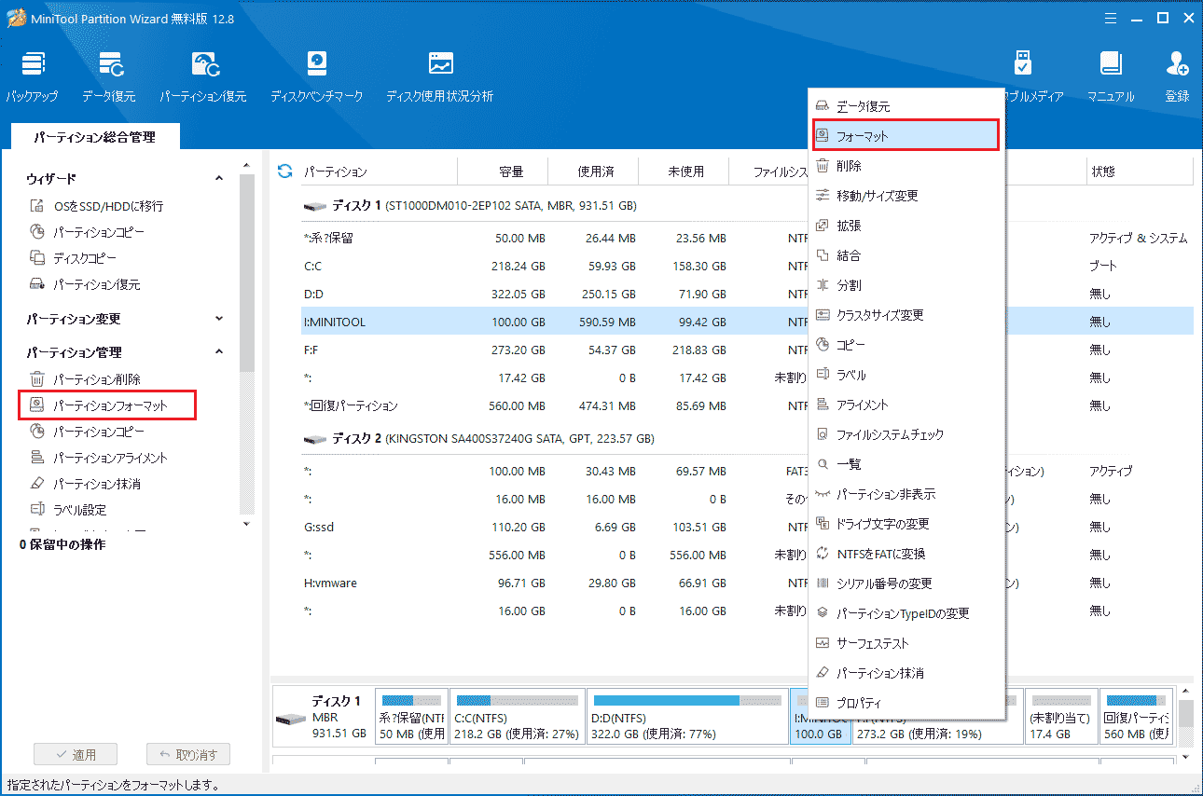Screen dimensions: 1203x796
Task: Open ディスク使用状況分析 tool
Action: pos(440,76)
